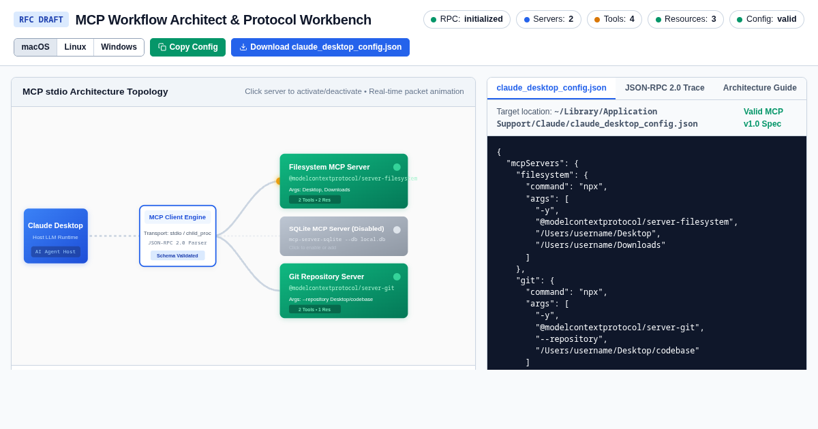This screenshot has height=429, width=818.
Task: Click the Claude Desktop host node
Action: point(56,236)
